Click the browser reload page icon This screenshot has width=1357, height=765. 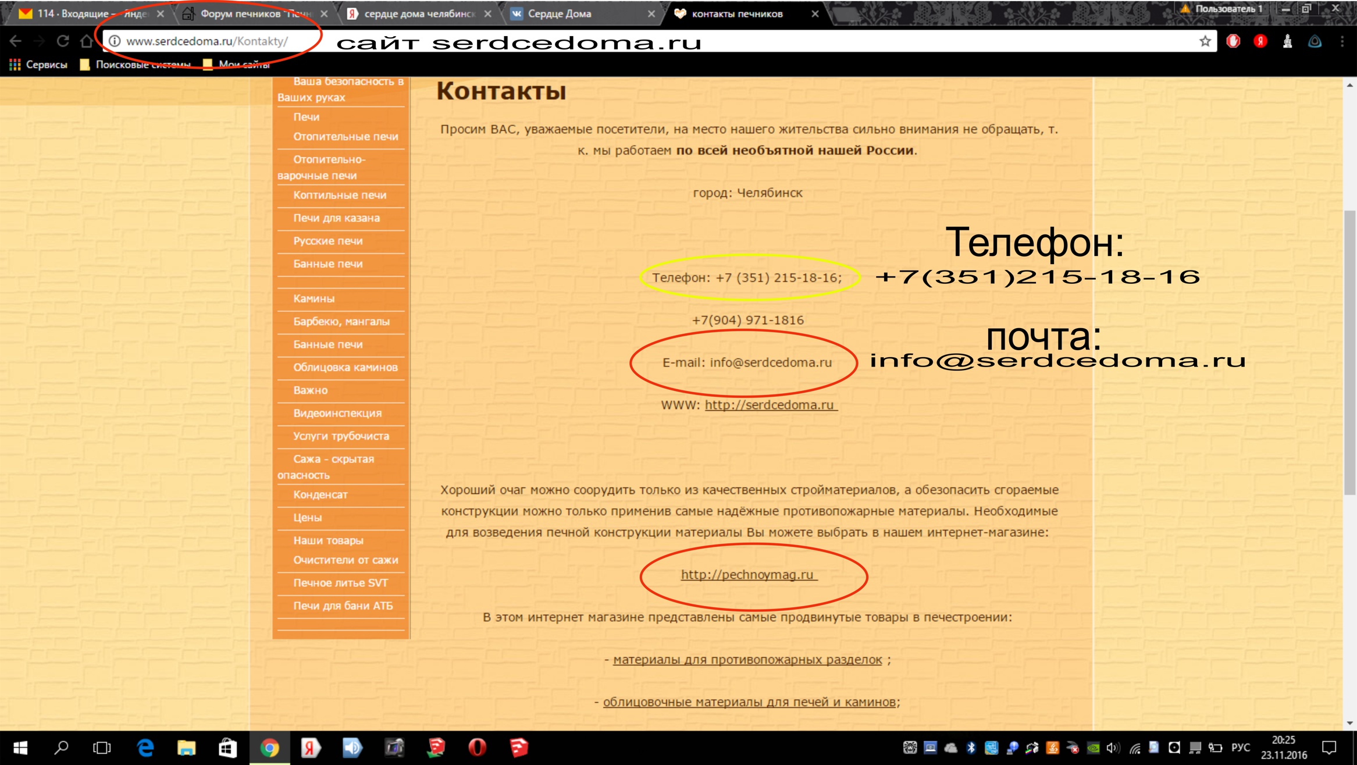click(x=63, y=41)
